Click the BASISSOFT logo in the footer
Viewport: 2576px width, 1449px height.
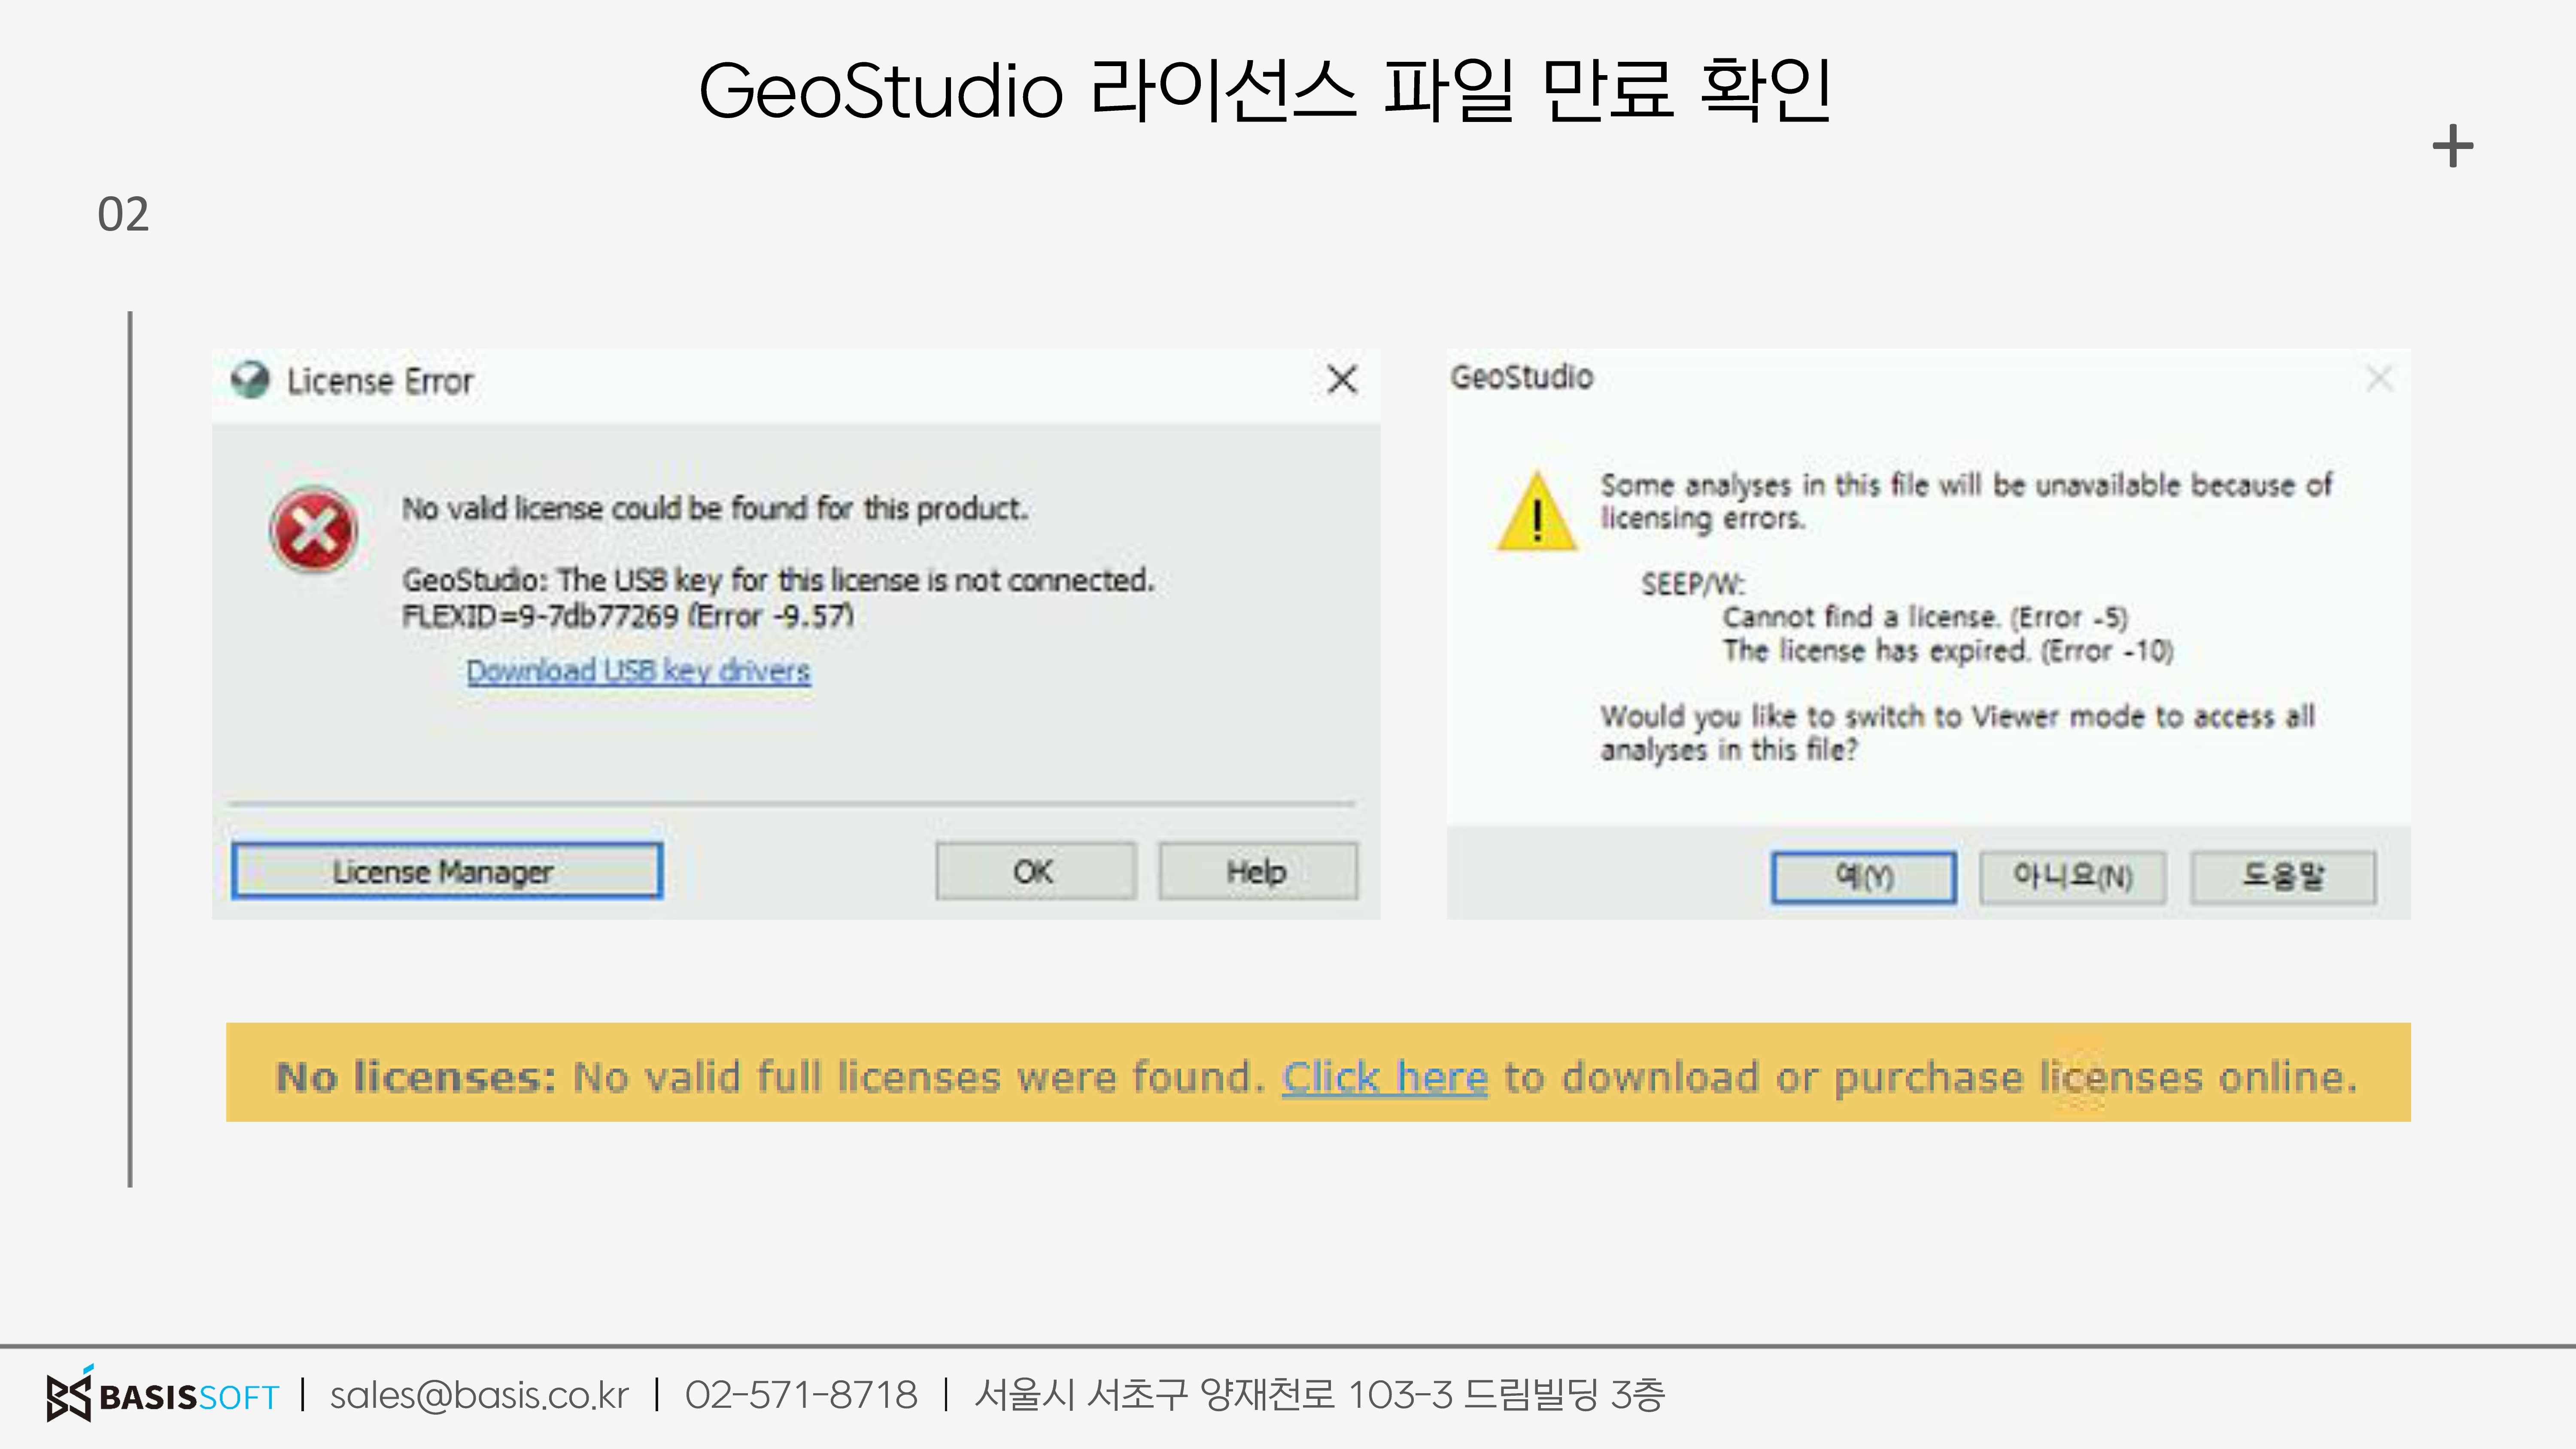tap(163, 1394)
